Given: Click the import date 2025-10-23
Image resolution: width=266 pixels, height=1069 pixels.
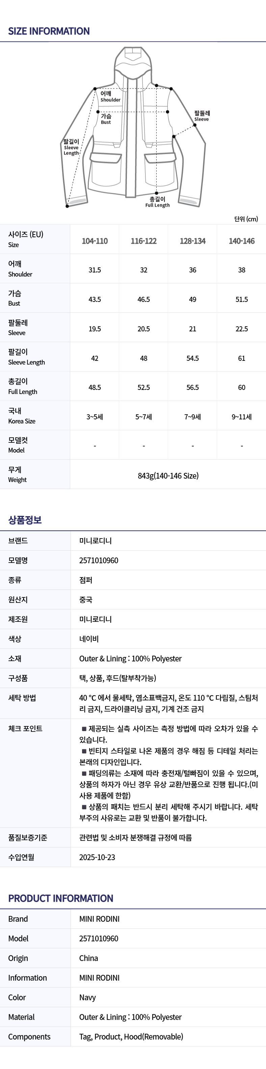Looking at the screenshot, I should pos(97,857).
